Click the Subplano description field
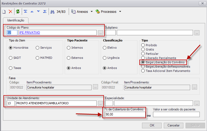This screenshot has width=207, height=131. [155, 33]
